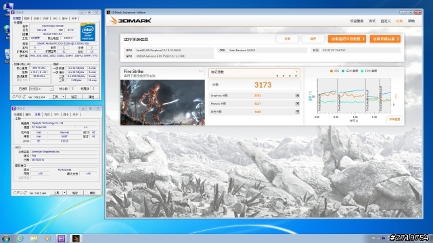Expand the 综合分数 (Combined score) row
433x243 pixels.
(x=297, y=111)
